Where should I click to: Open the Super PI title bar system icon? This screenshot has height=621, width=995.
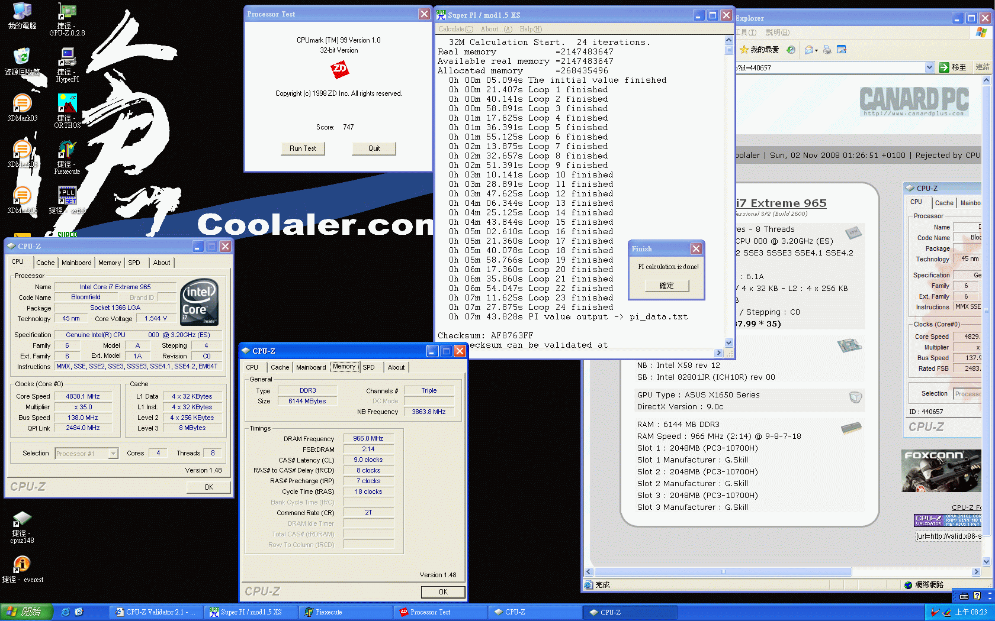click(441, 15)
